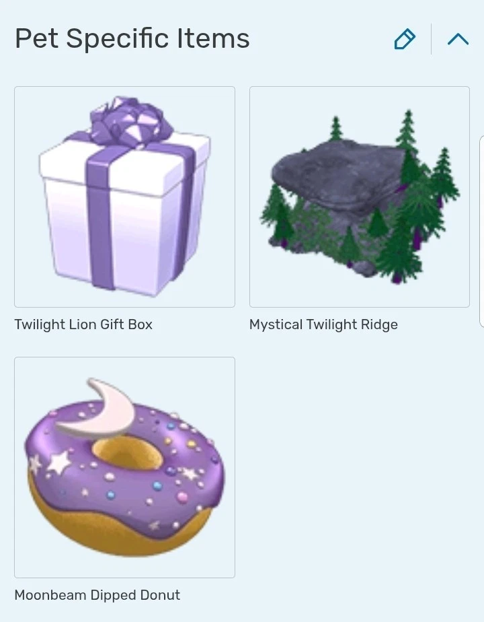Click the pencil edit icon
Viewport: 484px width, 622px height.
[405, 39]
